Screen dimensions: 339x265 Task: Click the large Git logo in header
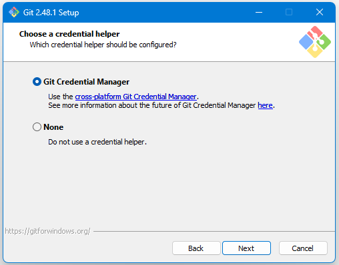tap(315, 42)
